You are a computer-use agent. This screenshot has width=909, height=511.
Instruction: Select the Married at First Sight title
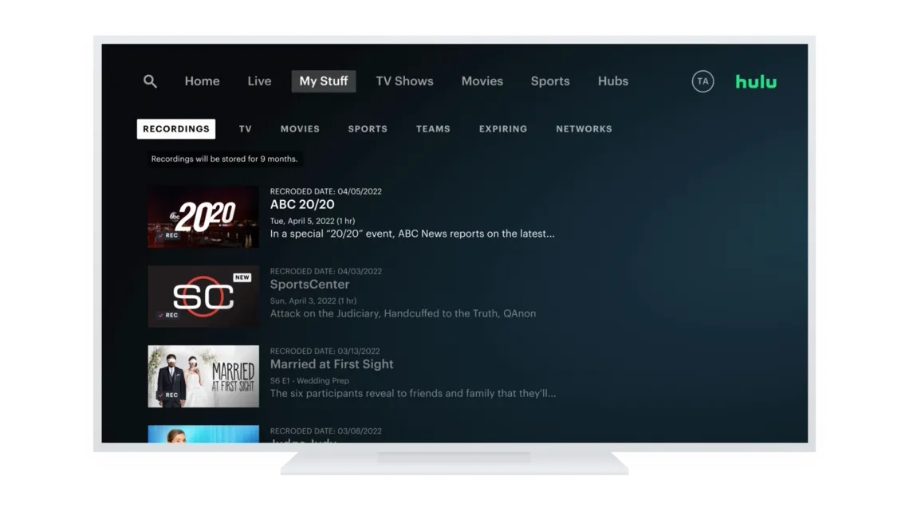pyautogui.click(x=331, y=364)
